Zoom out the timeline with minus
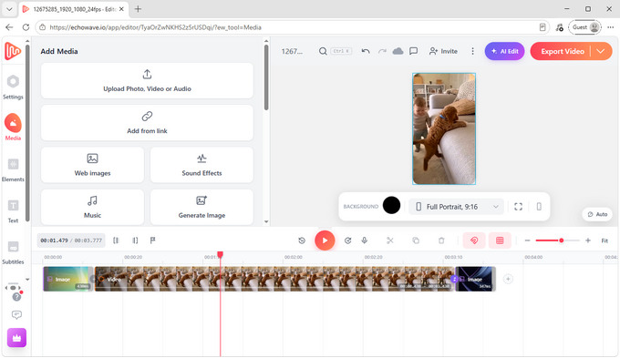620x358 pixels. click(527, 240)
